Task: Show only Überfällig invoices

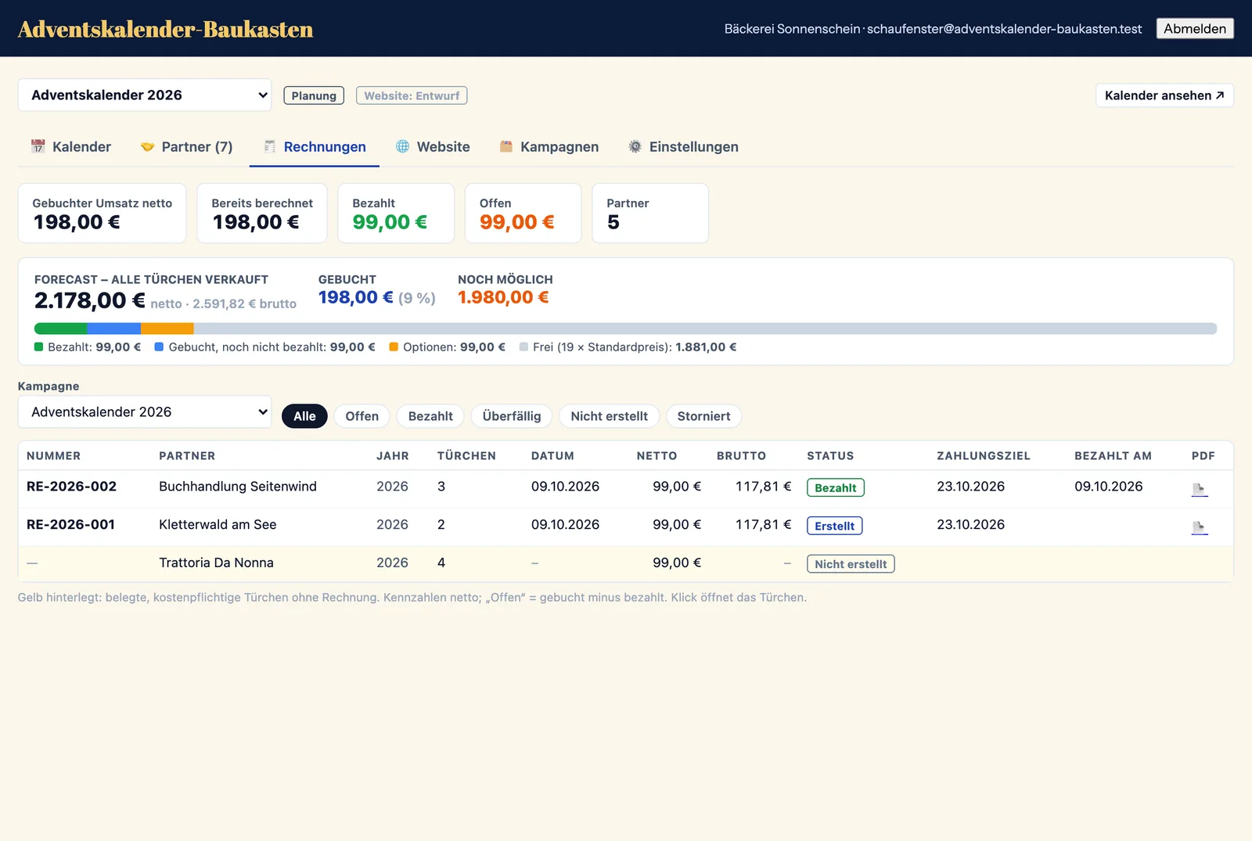Action: (512, 416)
